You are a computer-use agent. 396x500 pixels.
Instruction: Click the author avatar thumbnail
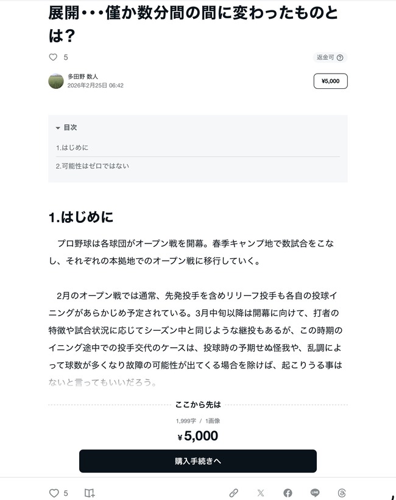56,81
